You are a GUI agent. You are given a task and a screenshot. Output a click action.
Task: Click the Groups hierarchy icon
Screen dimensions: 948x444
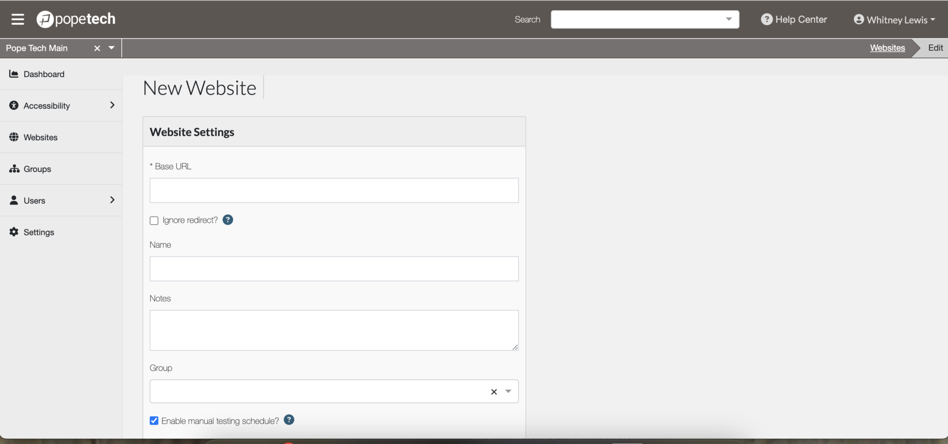(x=14, y=169)
